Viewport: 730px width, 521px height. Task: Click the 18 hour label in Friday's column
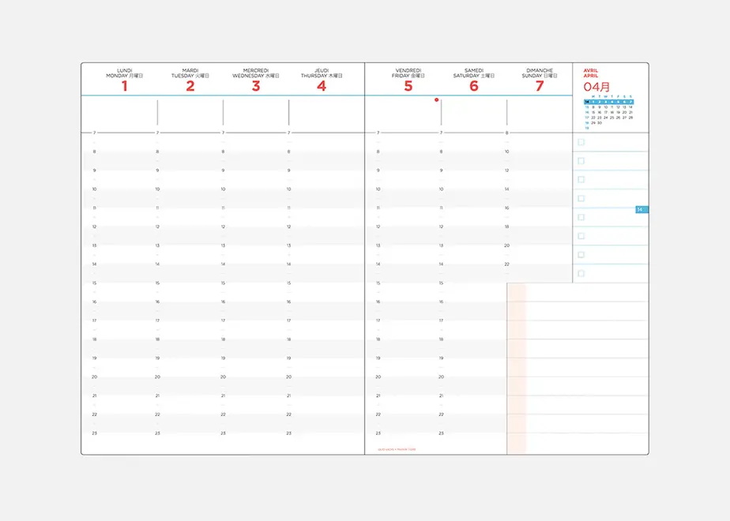click(378, 339)
